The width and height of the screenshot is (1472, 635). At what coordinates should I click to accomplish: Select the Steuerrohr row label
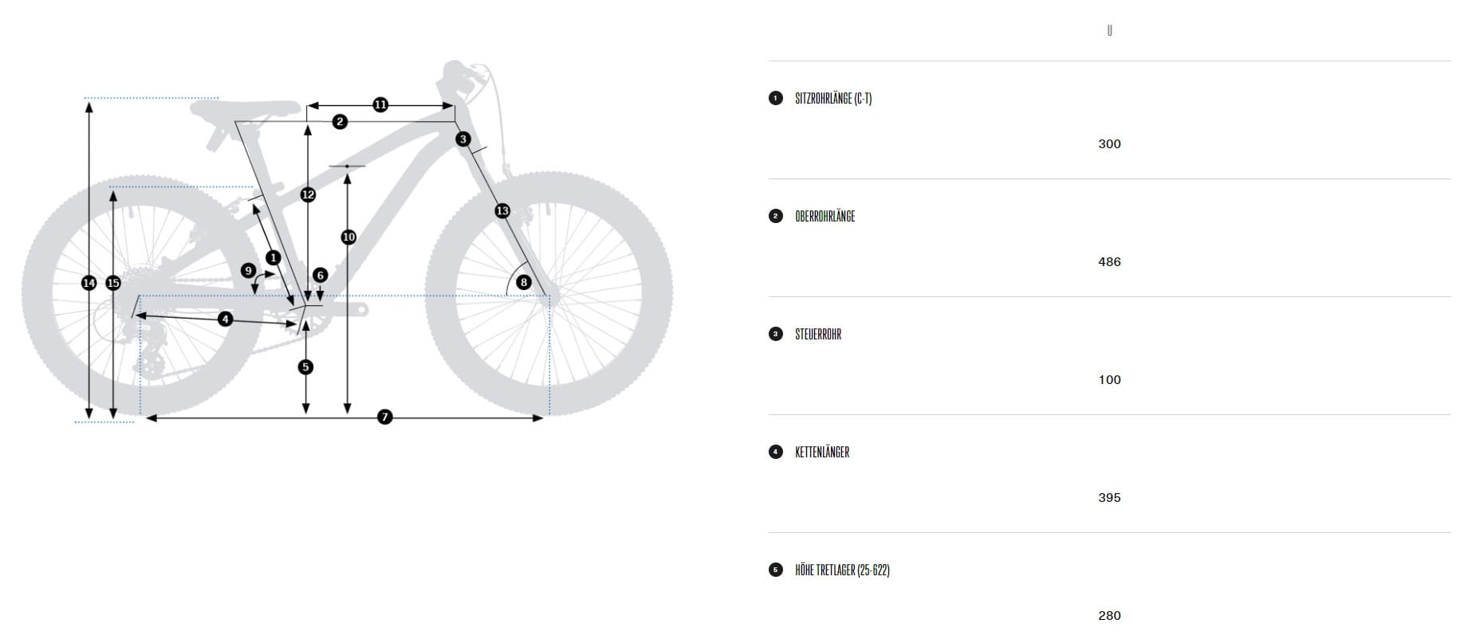coord(818,335)
